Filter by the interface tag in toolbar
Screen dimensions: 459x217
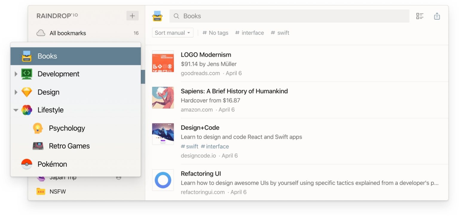coord(250,33)
